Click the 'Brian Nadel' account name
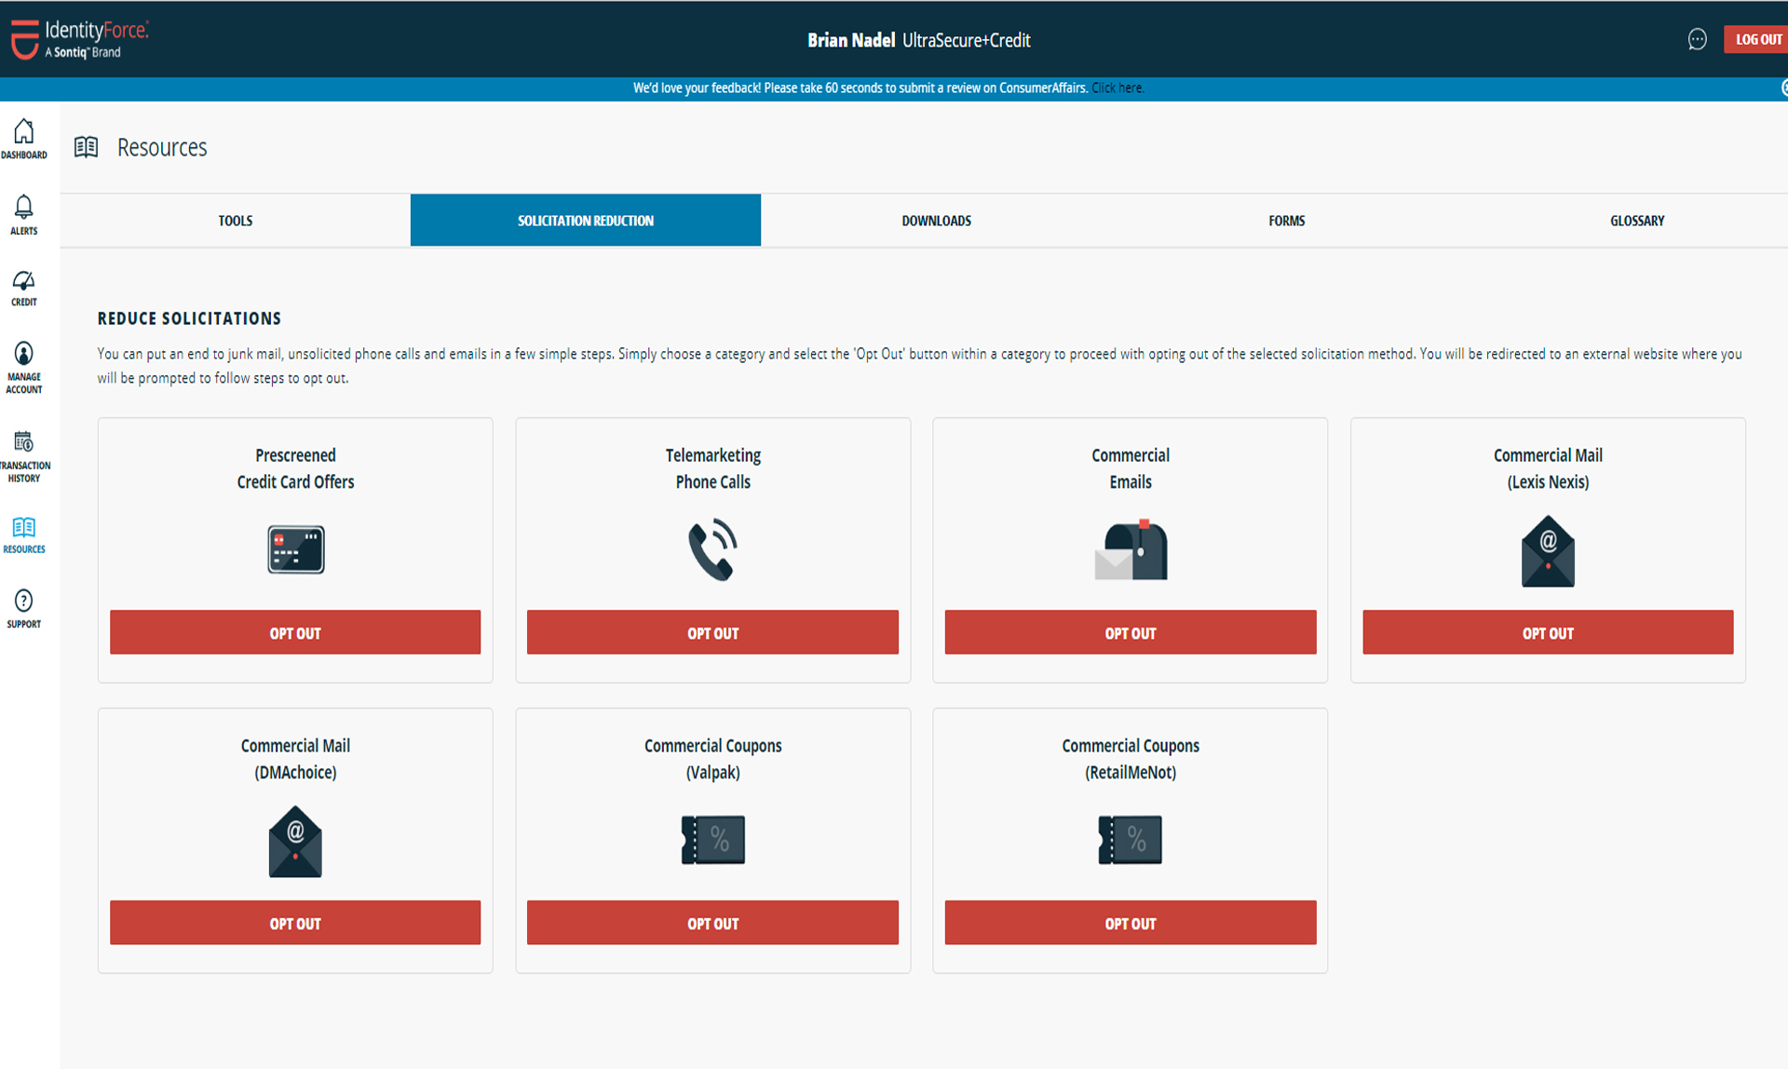 [851, 40]
